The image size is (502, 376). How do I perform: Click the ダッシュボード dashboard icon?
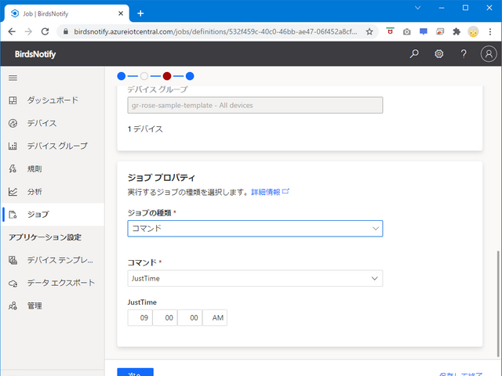[13, 100]
